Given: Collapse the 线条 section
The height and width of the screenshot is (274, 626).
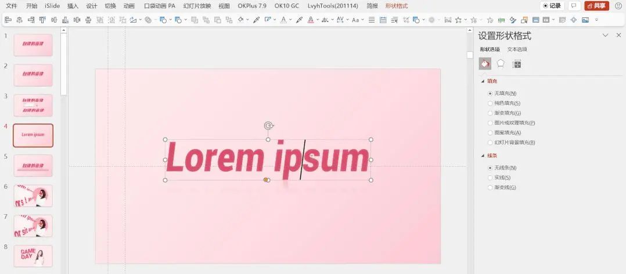Looking at the screenshot, I should tap(483, 156).
